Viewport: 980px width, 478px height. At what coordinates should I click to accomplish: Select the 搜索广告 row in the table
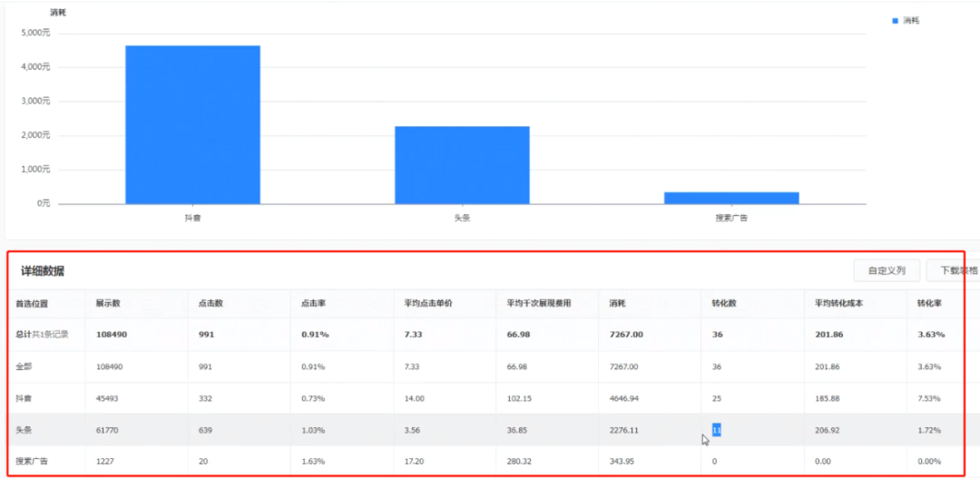486,461
